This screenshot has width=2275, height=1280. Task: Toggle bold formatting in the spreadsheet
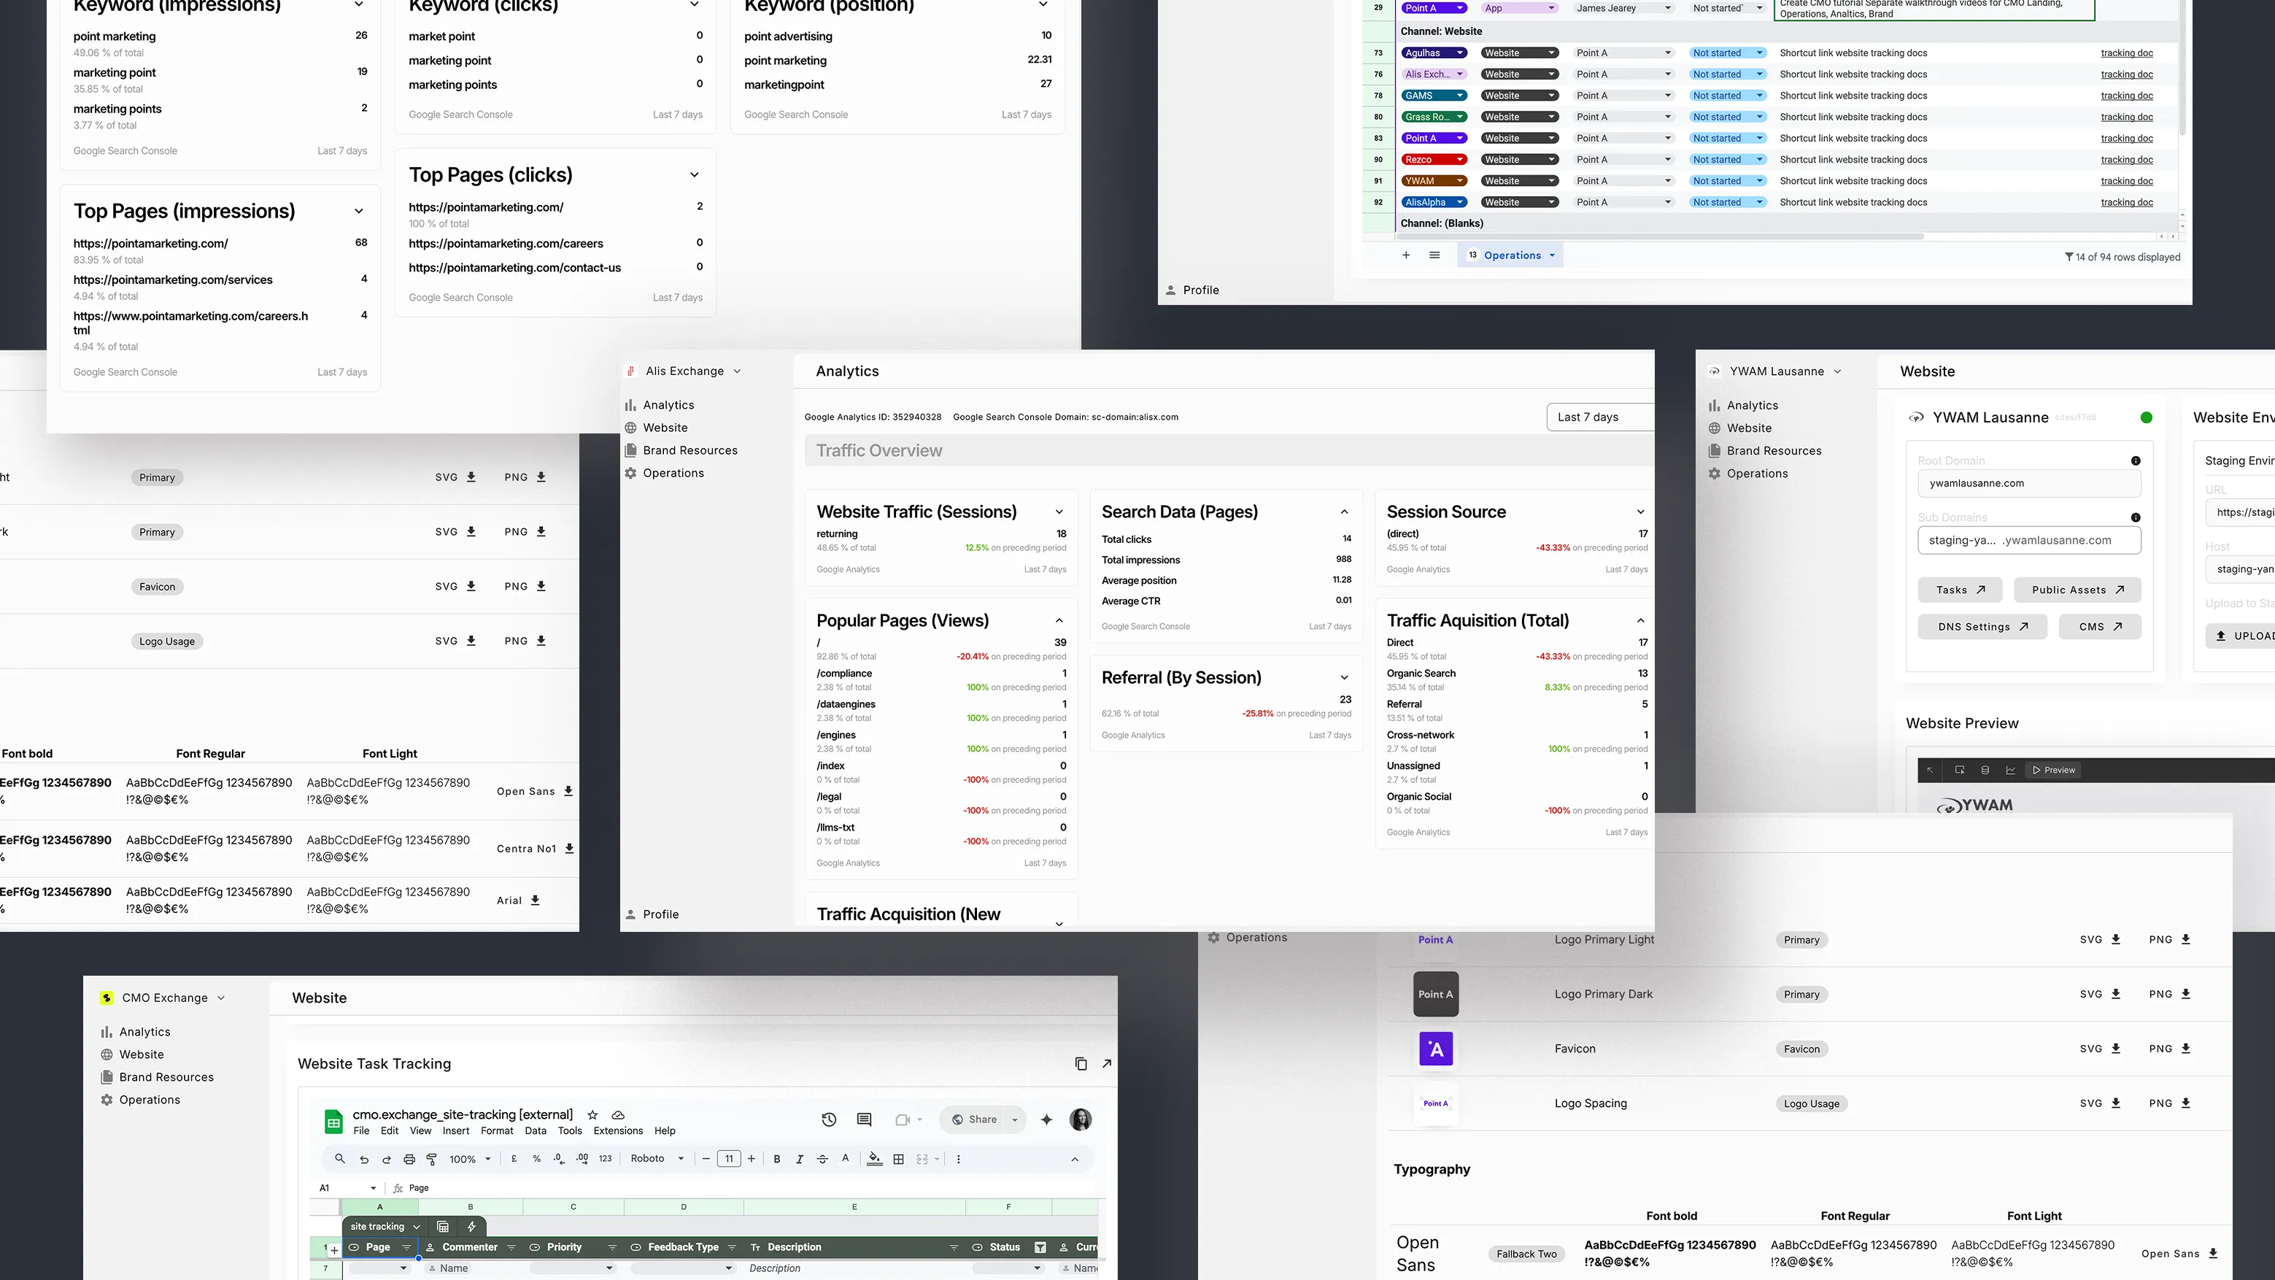pos(776,1158)
